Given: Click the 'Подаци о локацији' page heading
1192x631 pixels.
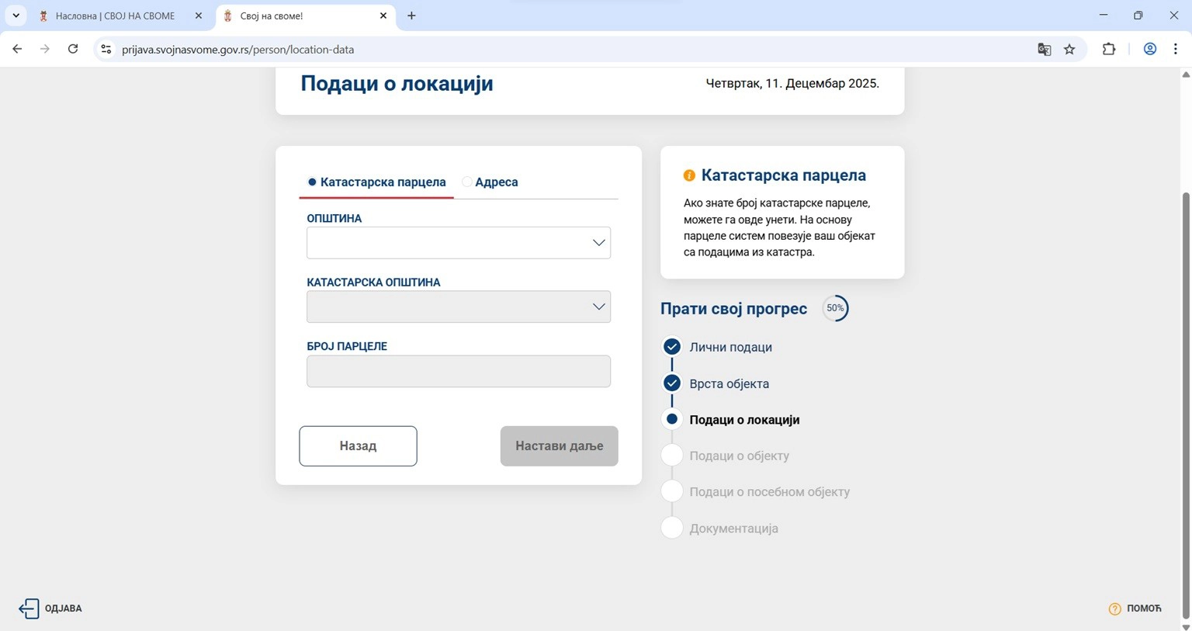Looking at the screenshot, I should pyautogui.click(x=397, y=83).
